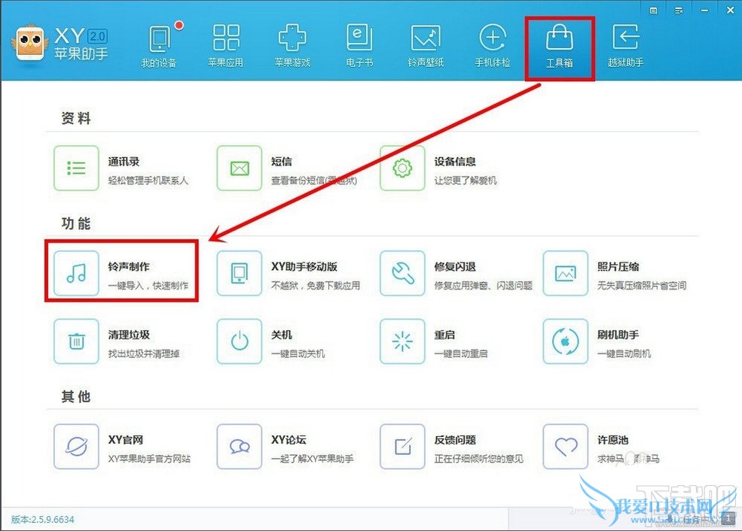Click the XY助手移动版 title text
This screenshot has width=742, height=531.
click(304, 266)
